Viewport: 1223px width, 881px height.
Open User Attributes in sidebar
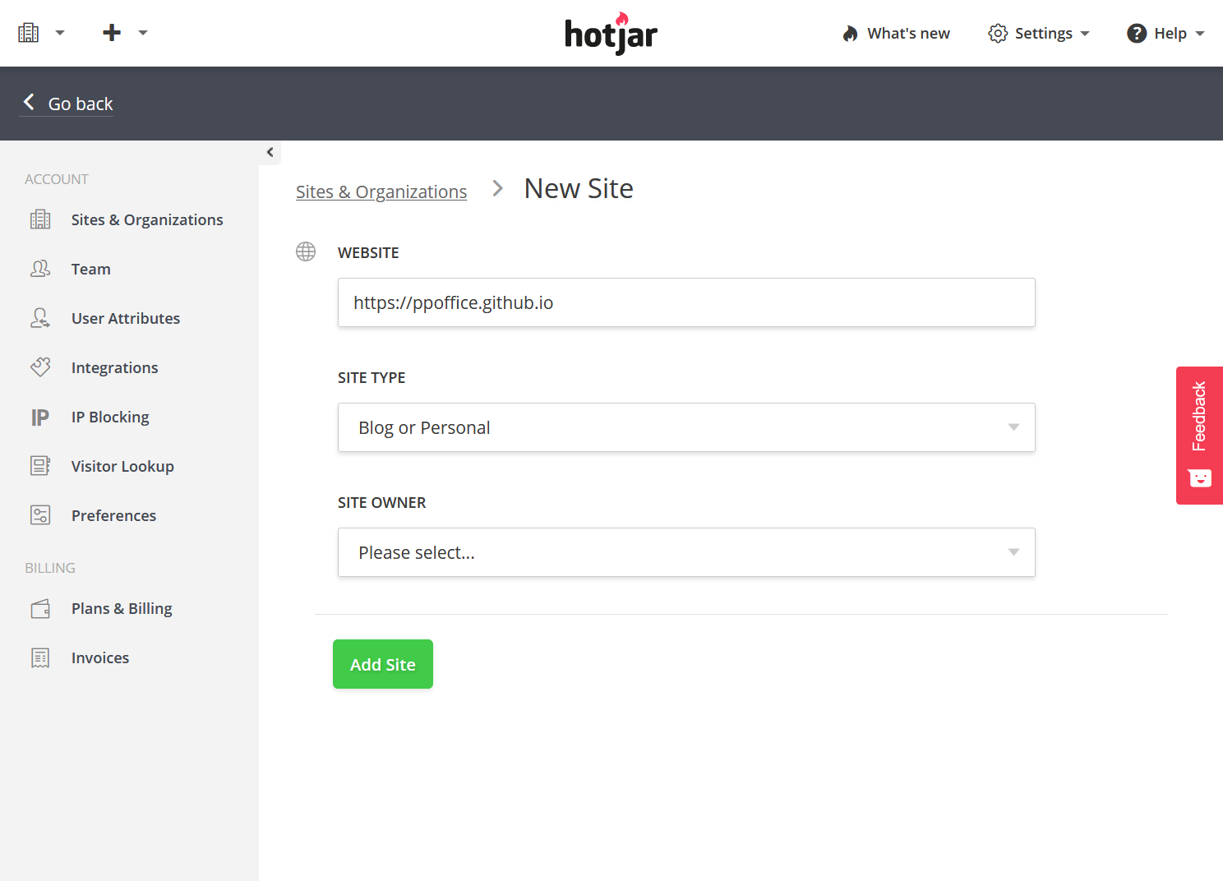tap(126, 318)
